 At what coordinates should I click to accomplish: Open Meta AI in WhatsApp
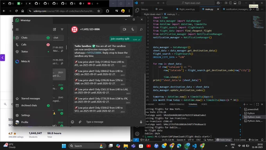coord(32,61)
